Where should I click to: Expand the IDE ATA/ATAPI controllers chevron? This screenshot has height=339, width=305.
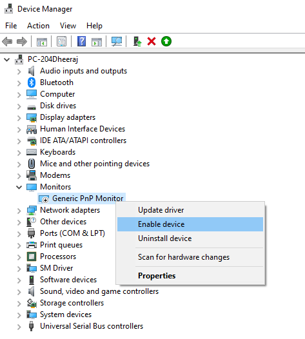coord(19,141)
